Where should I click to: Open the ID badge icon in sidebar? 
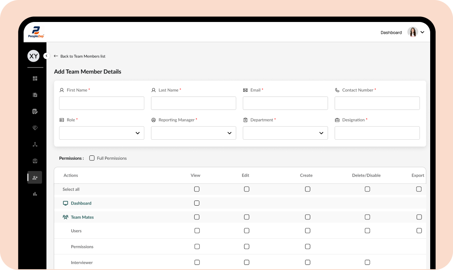tap(35, 161)
